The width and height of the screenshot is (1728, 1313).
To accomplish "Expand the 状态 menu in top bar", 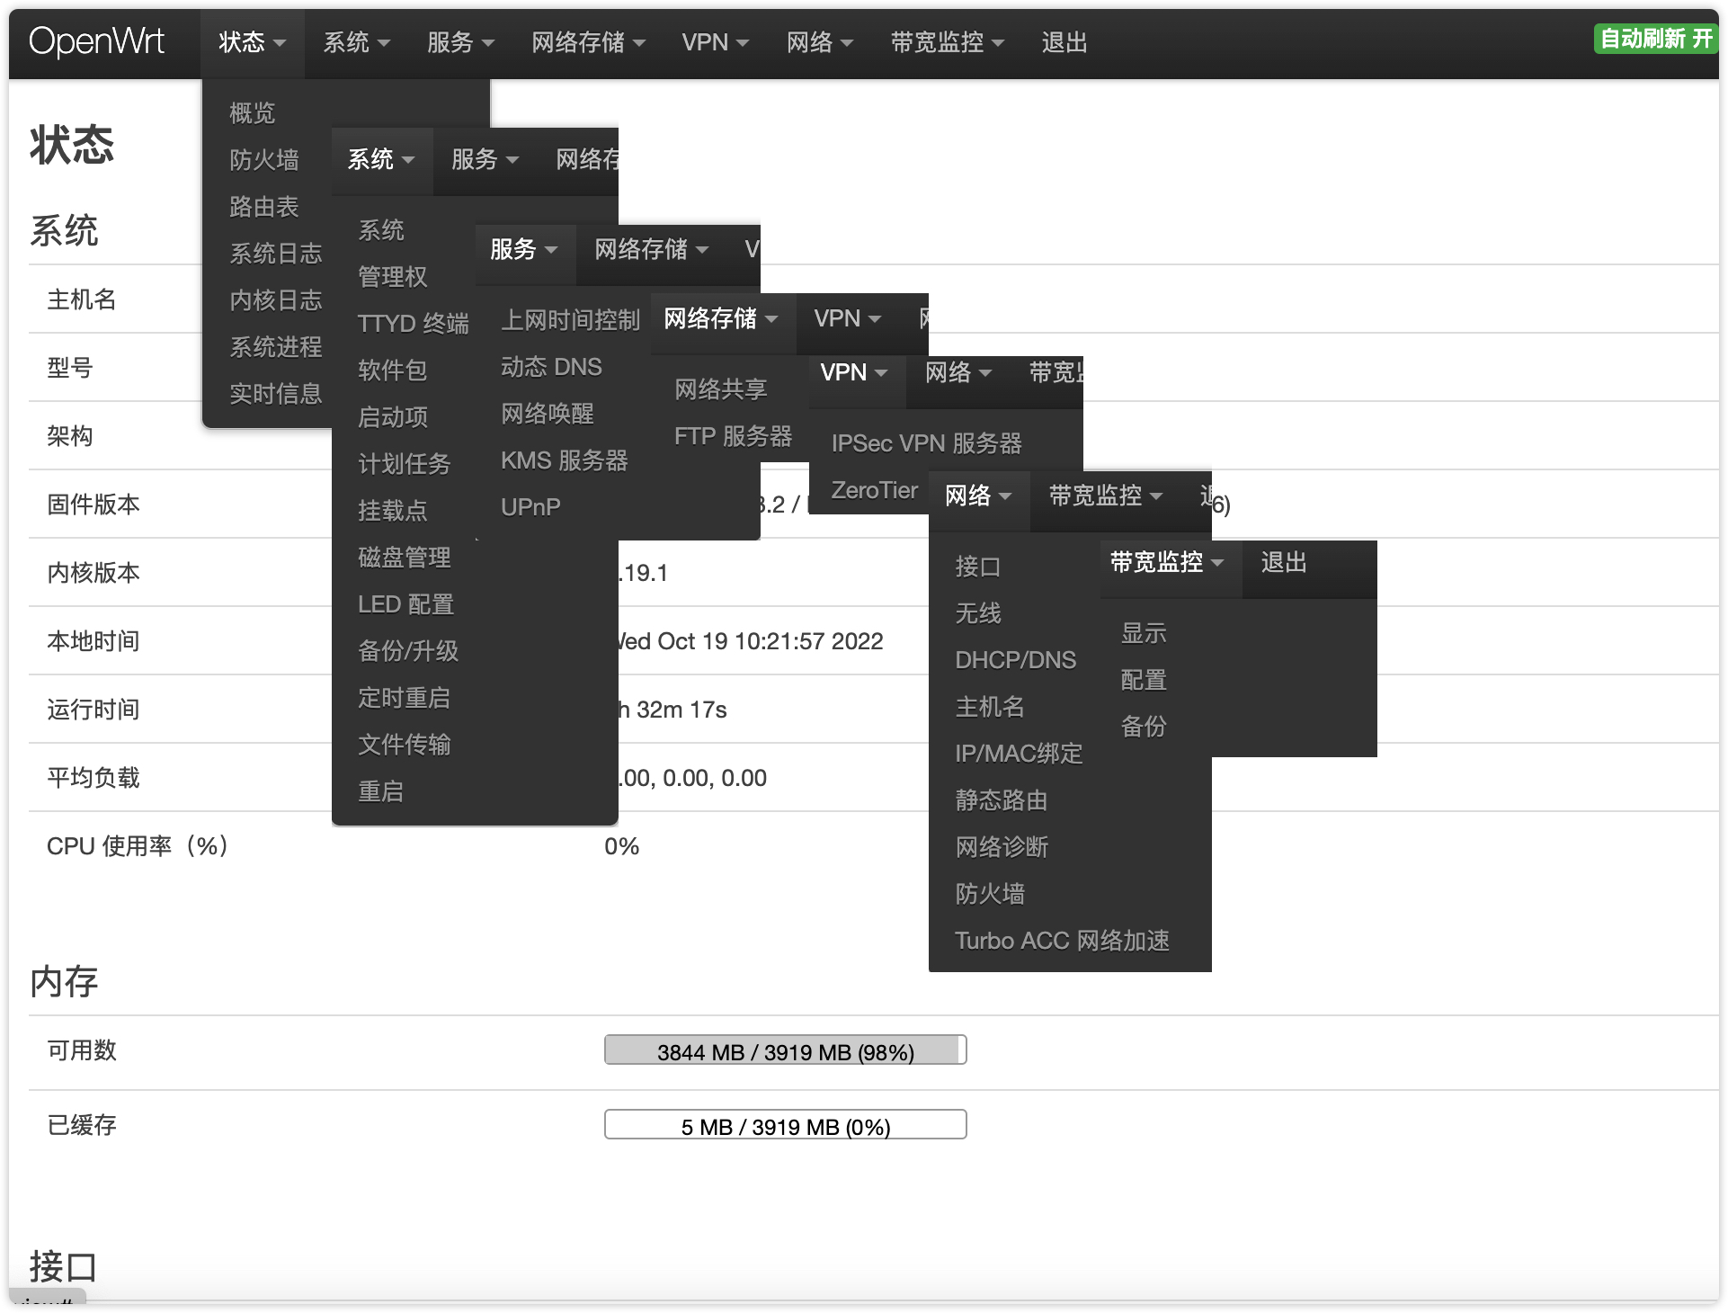I will (252, 42).
